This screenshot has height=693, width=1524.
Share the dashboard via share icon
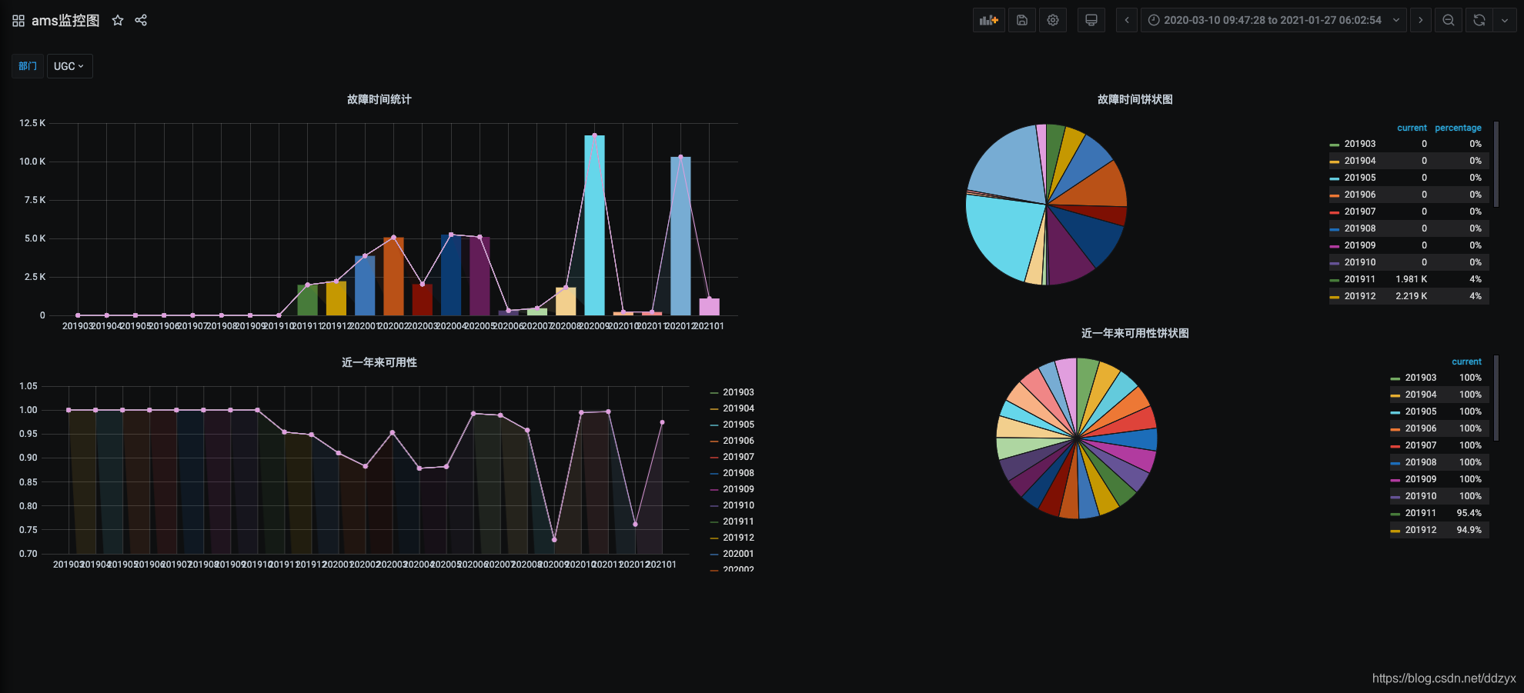tap(141, 21)
